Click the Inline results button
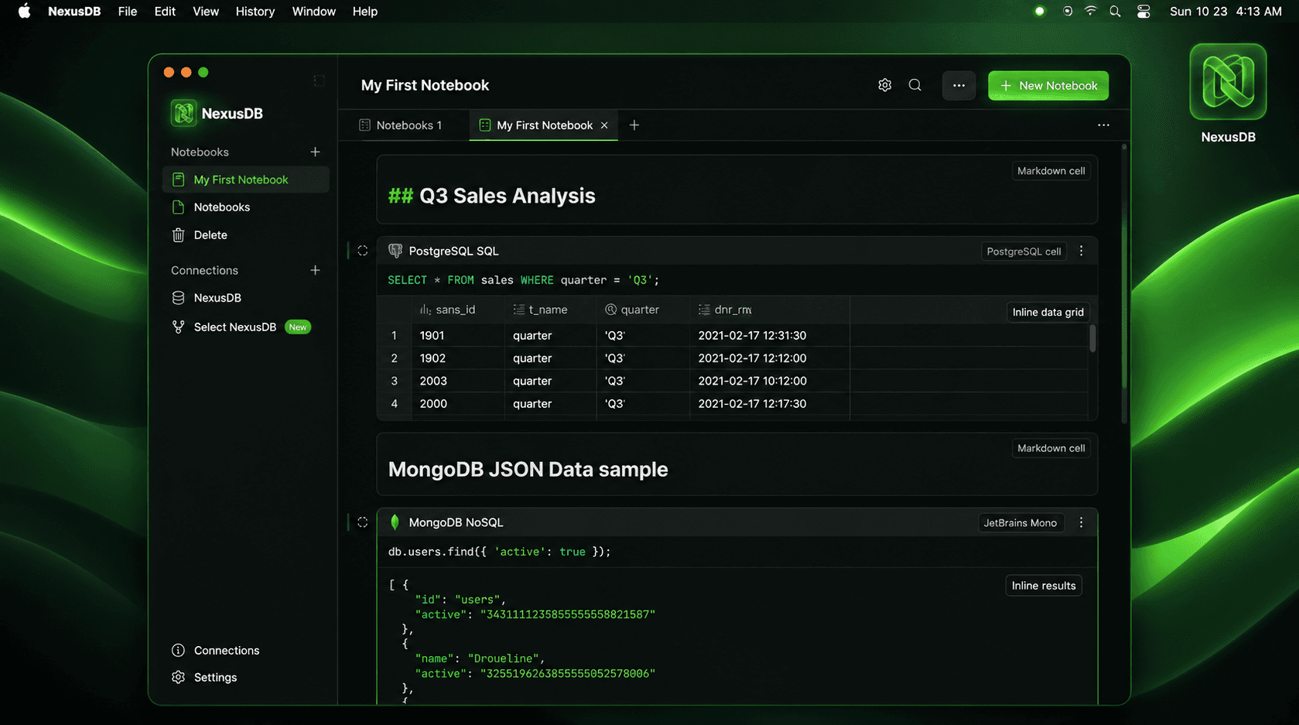 (x=1044, y=586)
